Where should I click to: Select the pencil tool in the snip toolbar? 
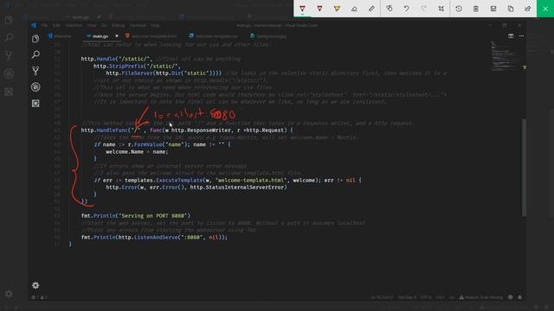[319, 9]
